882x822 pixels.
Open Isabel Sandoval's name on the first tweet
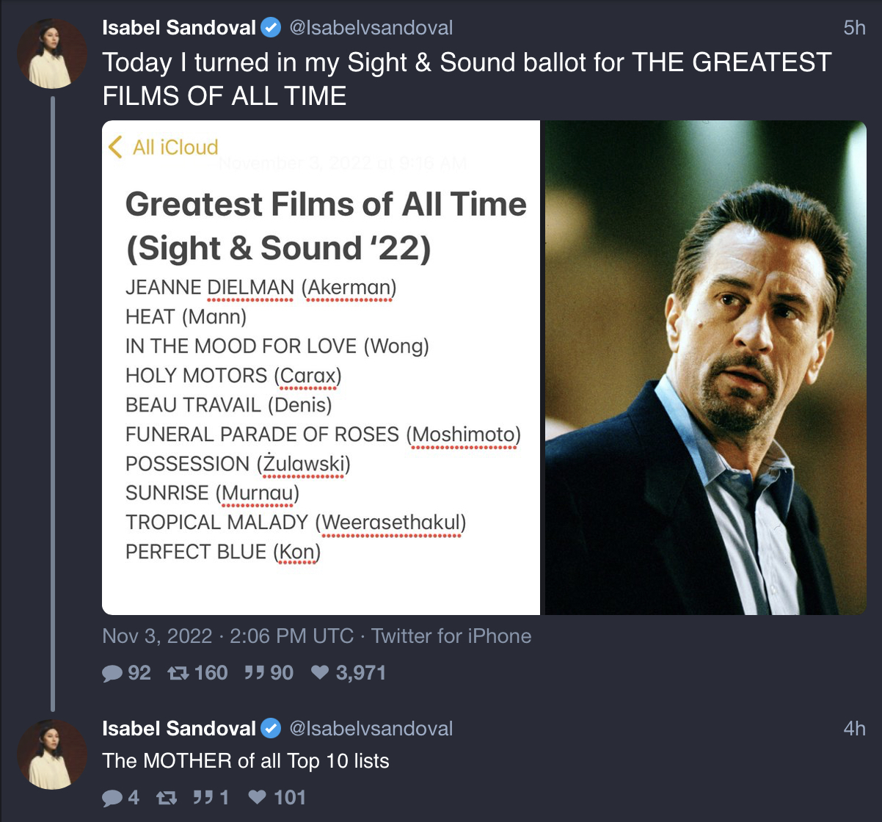179,29
